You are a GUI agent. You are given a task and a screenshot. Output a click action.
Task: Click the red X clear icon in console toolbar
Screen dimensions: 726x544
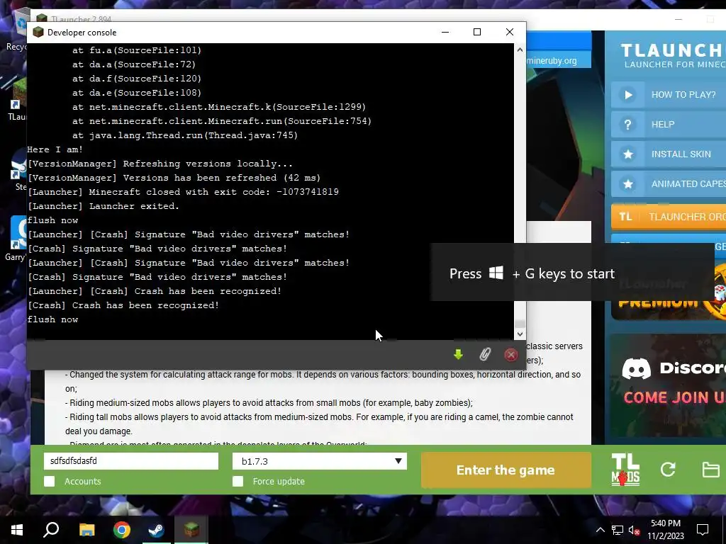click(510, 355)
